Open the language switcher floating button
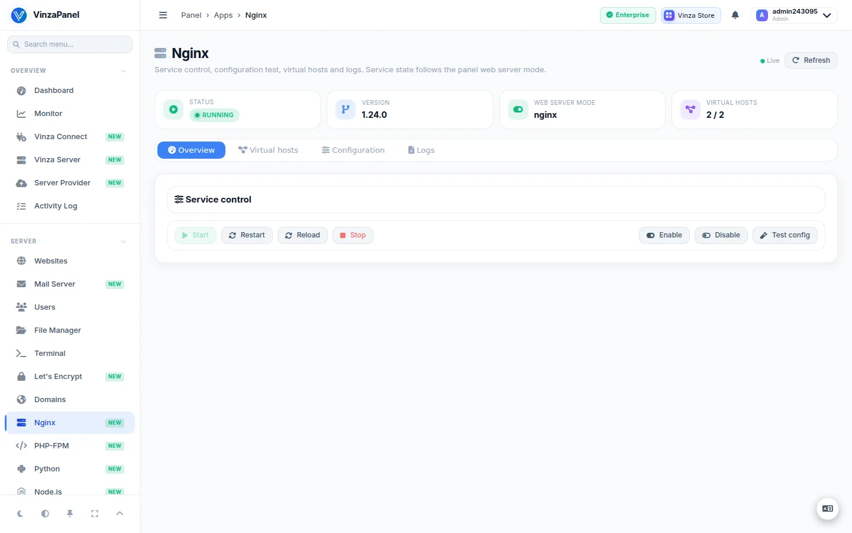This screenshot has width=852, height=533. (828, 509)
